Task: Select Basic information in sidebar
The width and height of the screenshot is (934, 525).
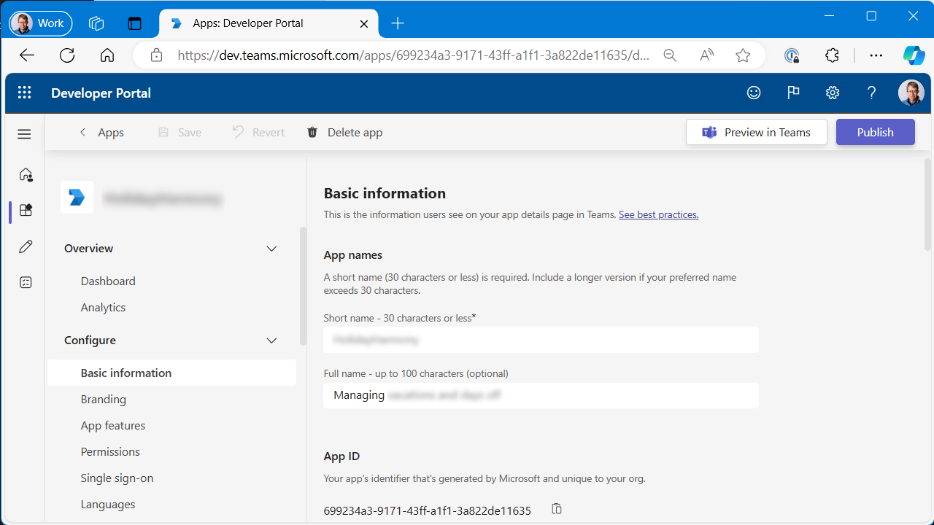Action: (171, 373)
